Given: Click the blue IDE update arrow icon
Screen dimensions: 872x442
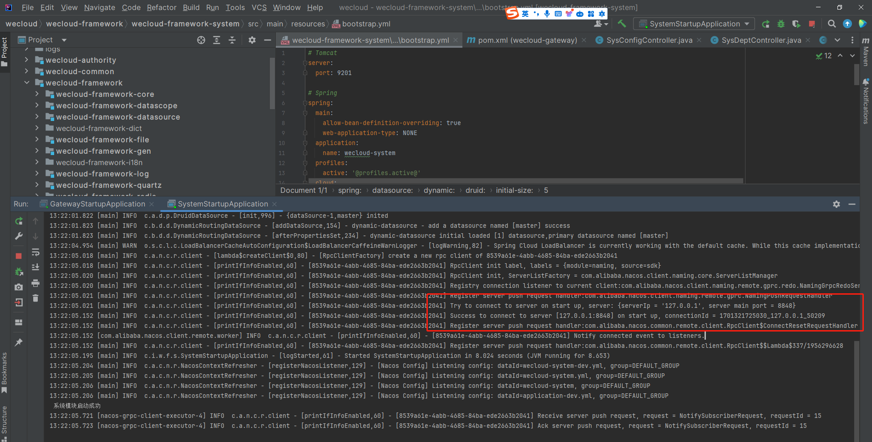Looking at the screenshot, I should coord(847,24).
